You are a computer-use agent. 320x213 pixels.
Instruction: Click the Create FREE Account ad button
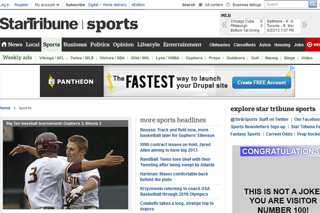(x=262, y=83)
